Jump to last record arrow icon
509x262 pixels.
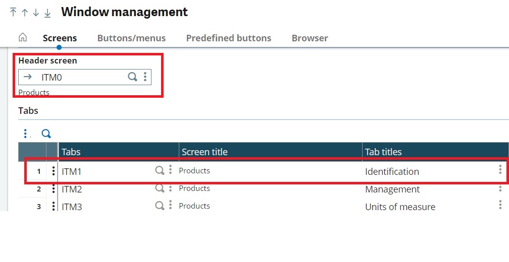click(47, 13)
